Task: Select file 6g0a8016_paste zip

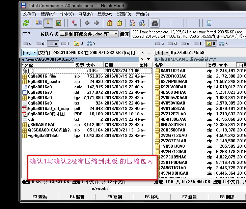Action: click(x=87, y=82)
